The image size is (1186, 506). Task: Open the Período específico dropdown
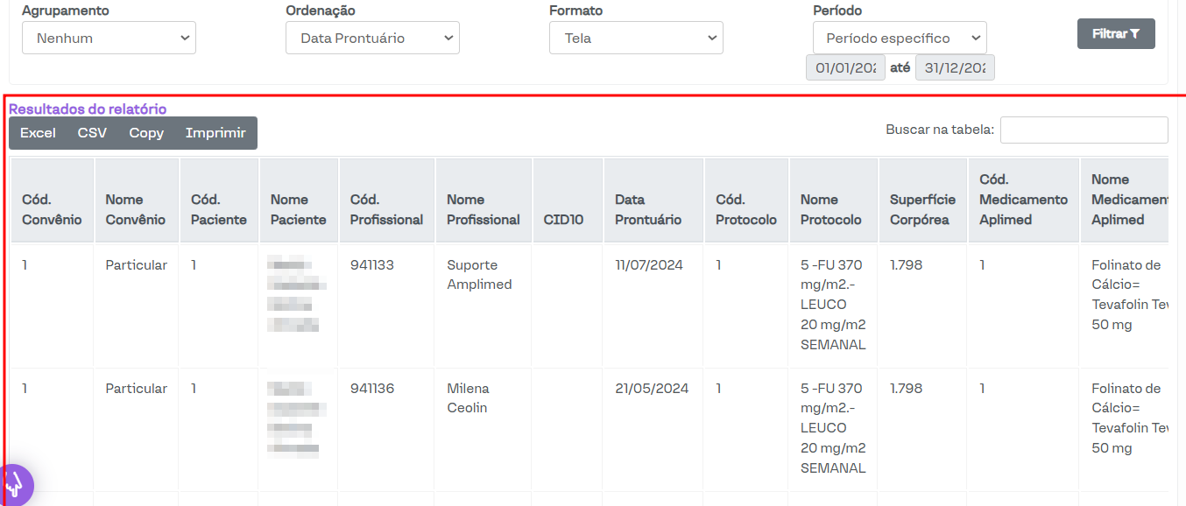coord(900,38)
